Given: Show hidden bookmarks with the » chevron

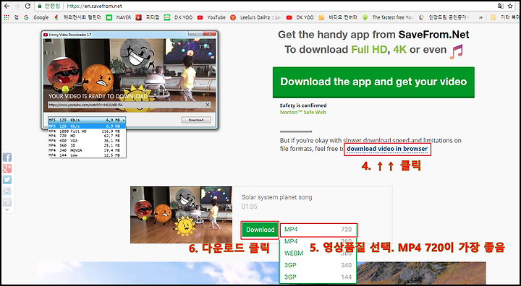Looking at the screenshot, I should 480,17.
